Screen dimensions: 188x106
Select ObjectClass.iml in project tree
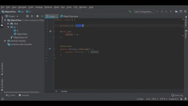tap(19, 37)
